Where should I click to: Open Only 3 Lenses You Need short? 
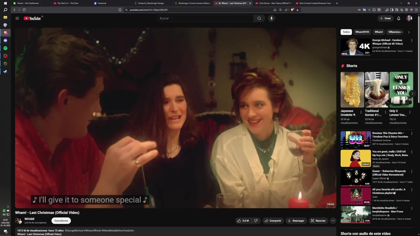pos(401,89)
